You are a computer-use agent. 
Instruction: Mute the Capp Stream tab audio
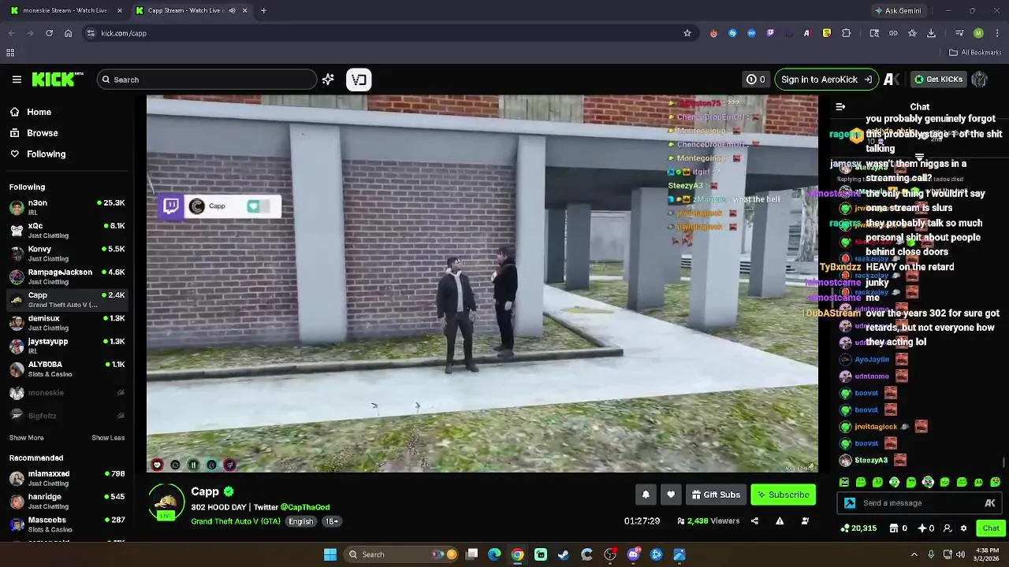coord(232,11)
